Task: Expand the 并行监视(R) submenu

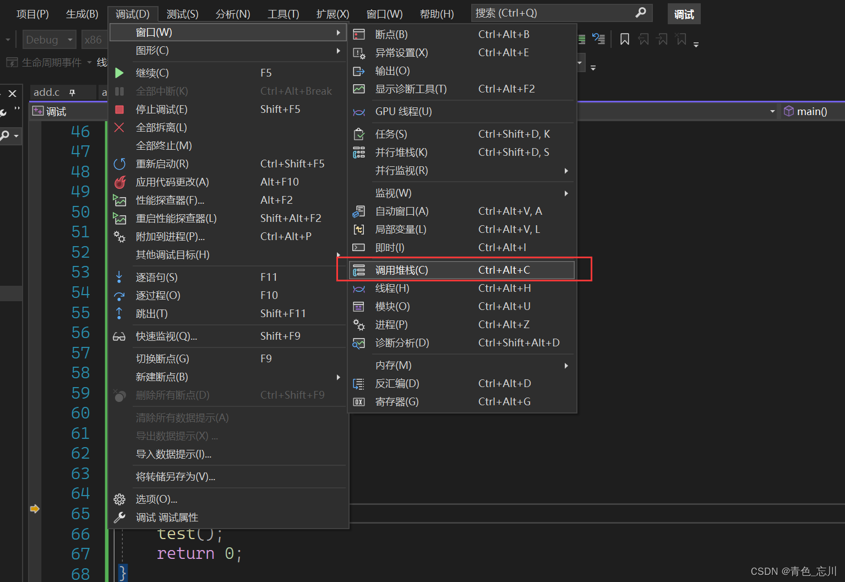Action: tap(566, 171)
